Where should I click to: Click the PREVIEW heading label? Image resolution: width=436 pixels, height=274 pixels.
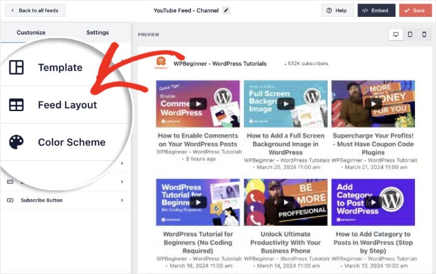[x=148, y=34]
